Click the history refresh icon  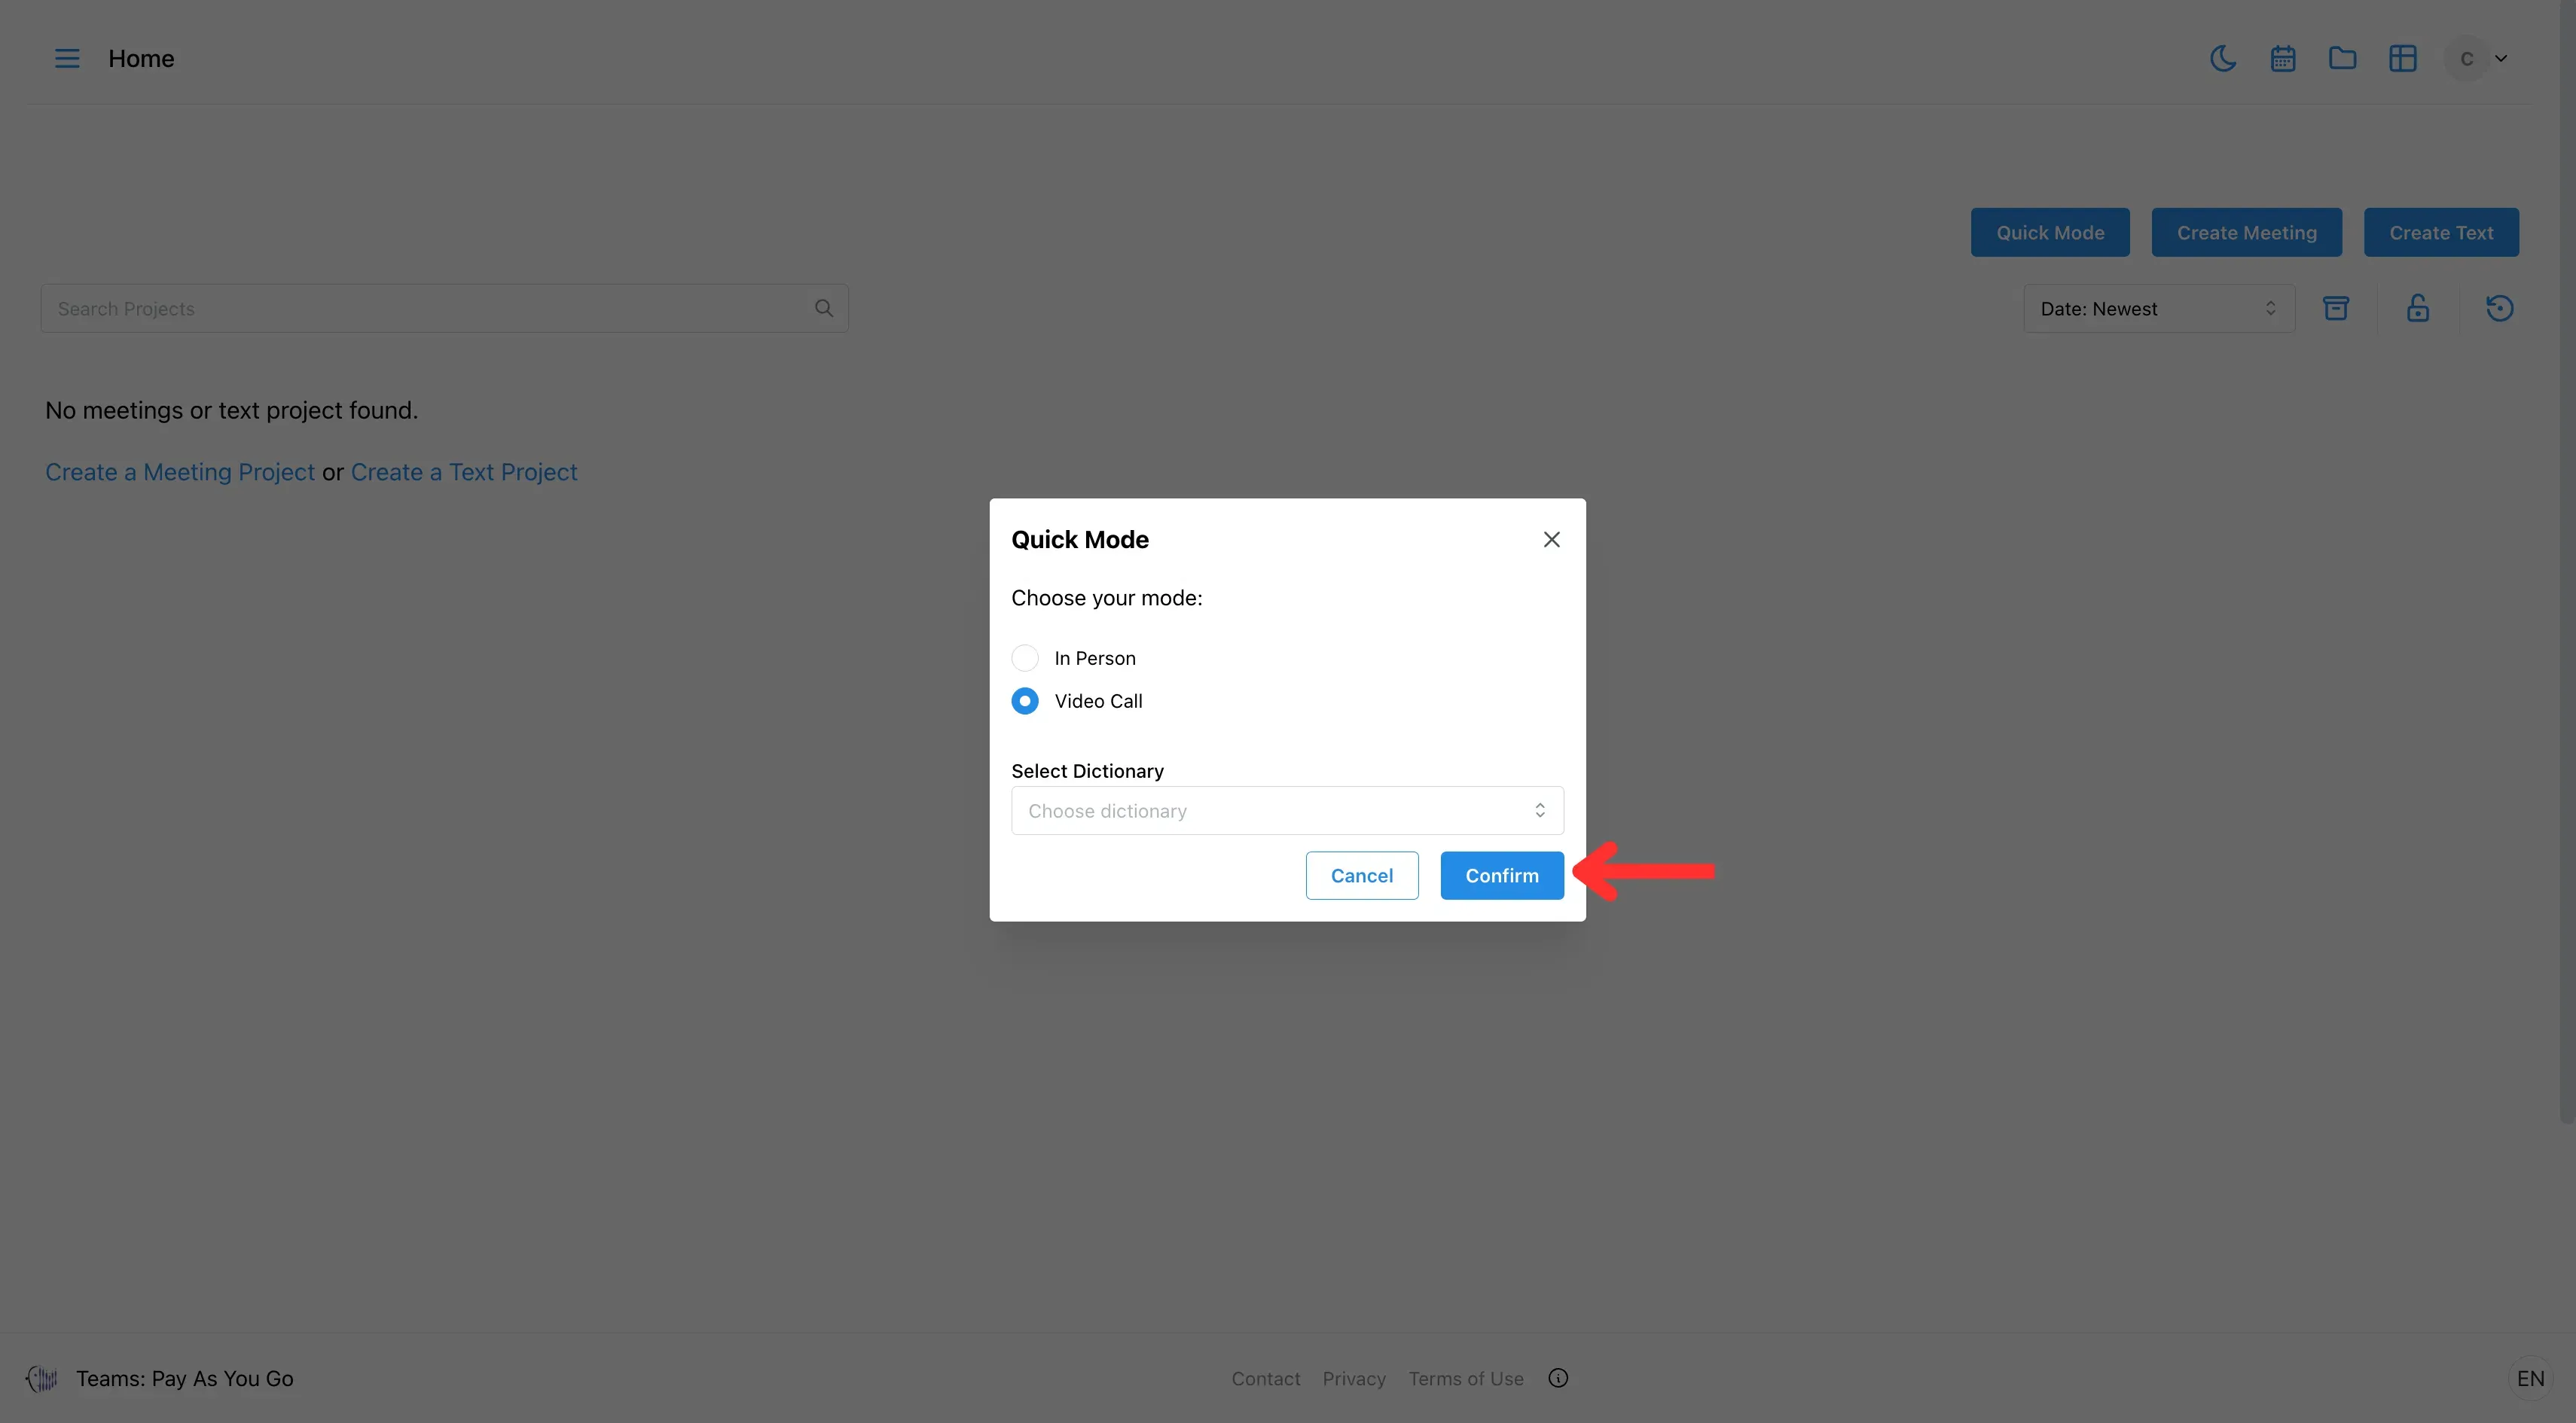click(x=2499, y=308)
